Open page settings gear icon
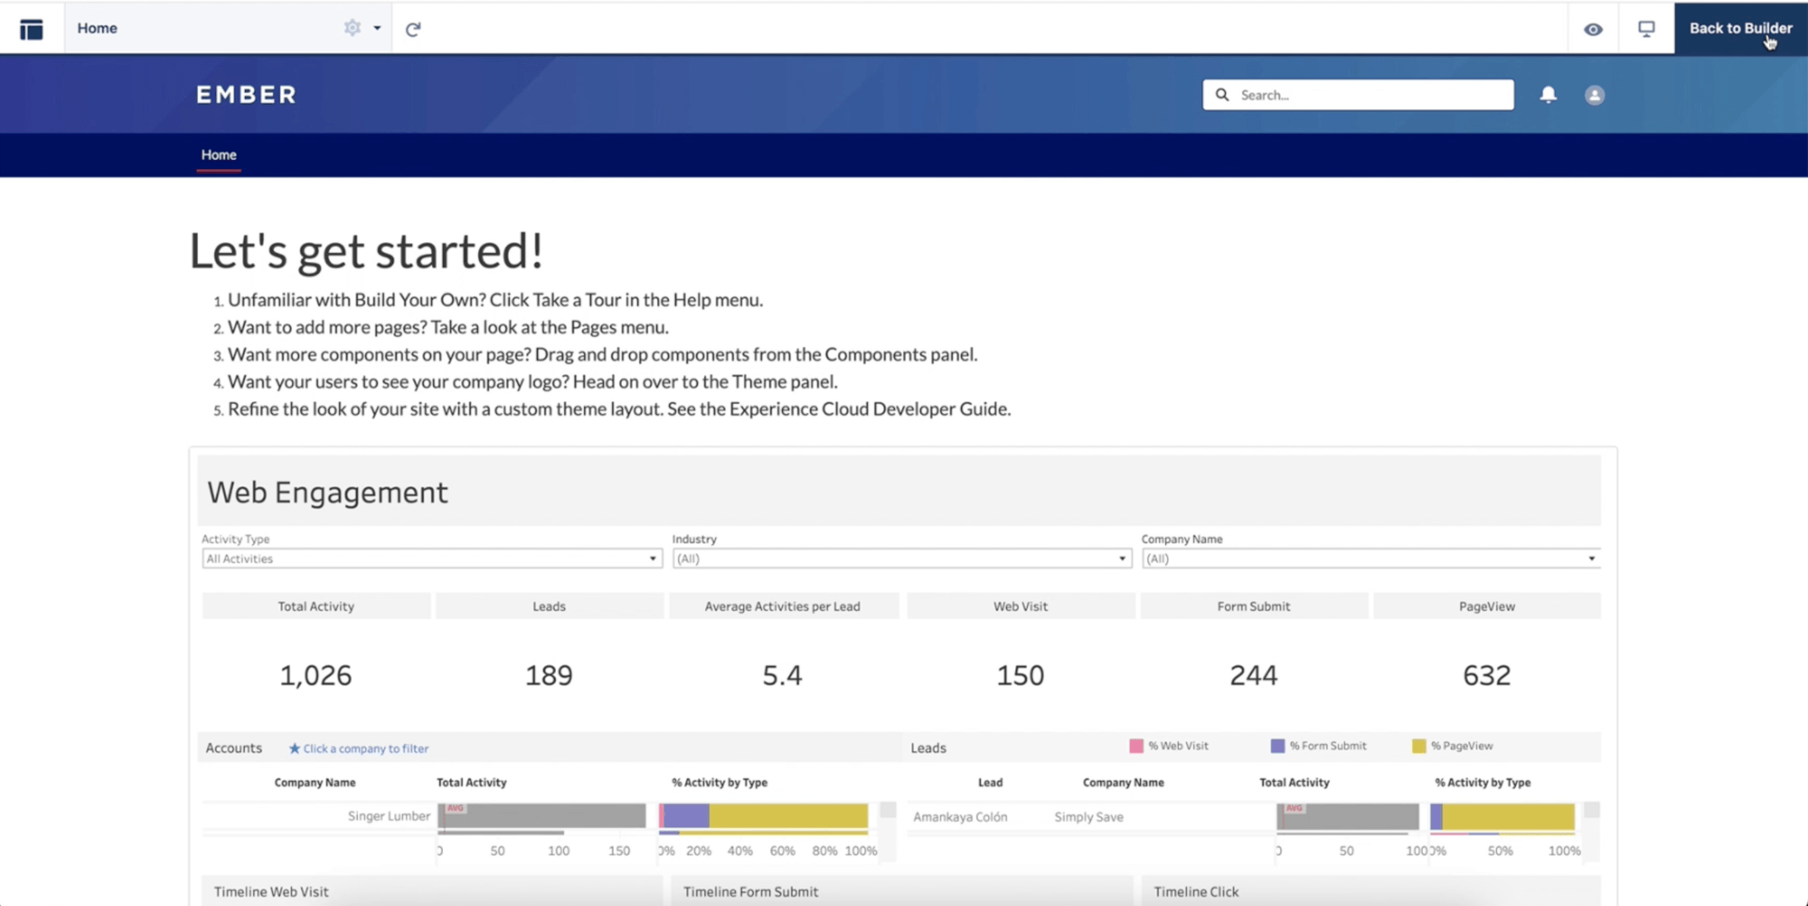The image size is (1808, 906). pos(352,28)
